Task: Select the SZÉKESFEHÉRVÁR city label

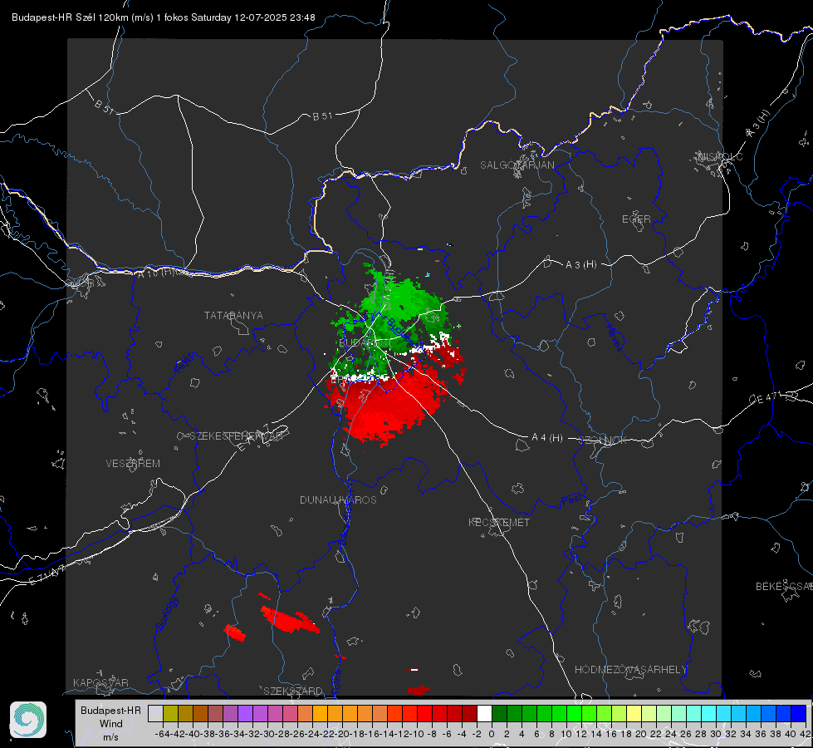Action: point(236,436)
